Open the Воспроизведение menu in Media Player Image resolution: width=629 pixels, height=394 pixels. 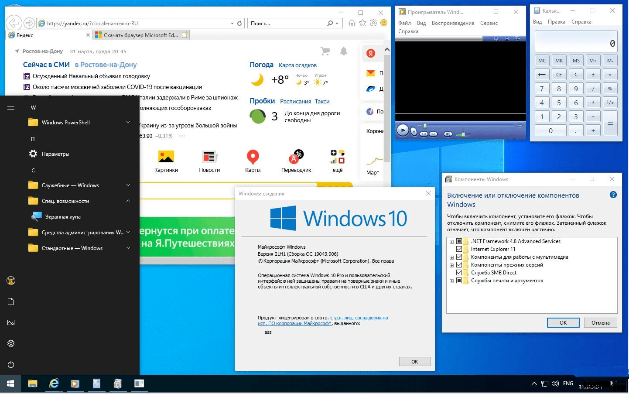coord(453,23)
